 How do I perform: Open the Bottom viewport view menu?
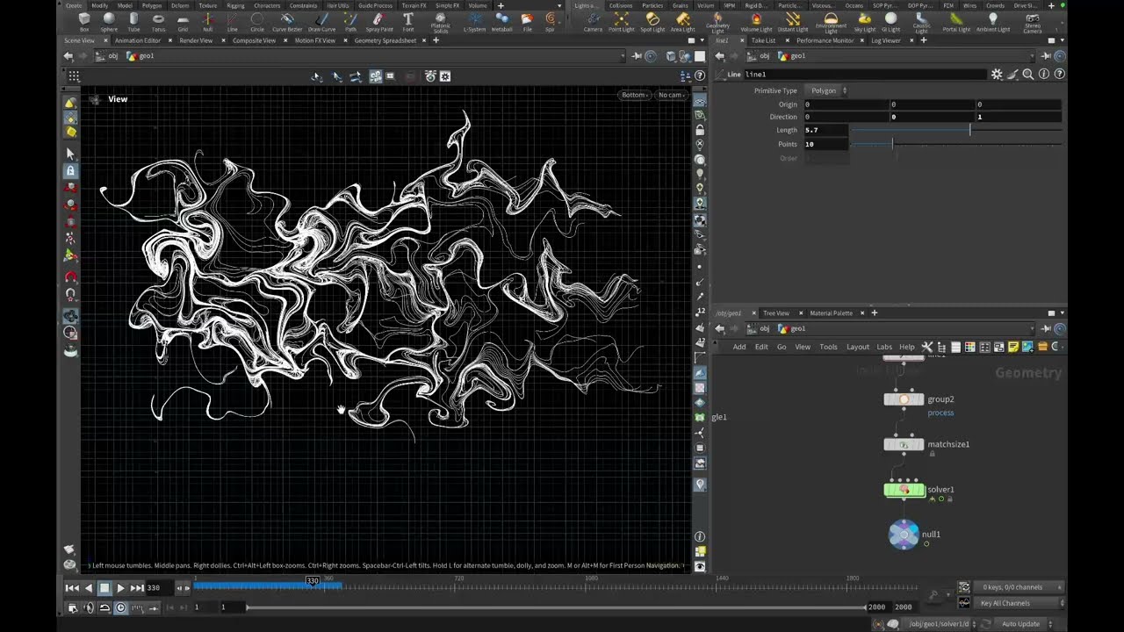pos(634,95)
